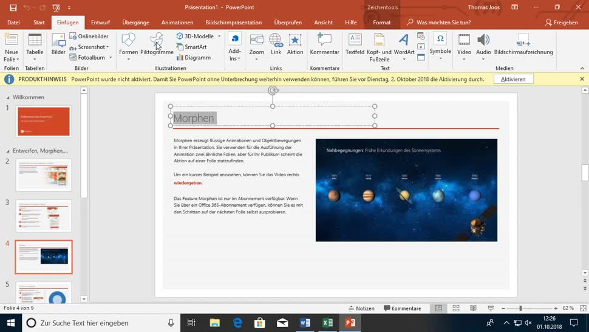Click the wiedergeben link in slide text

point(188,183)
